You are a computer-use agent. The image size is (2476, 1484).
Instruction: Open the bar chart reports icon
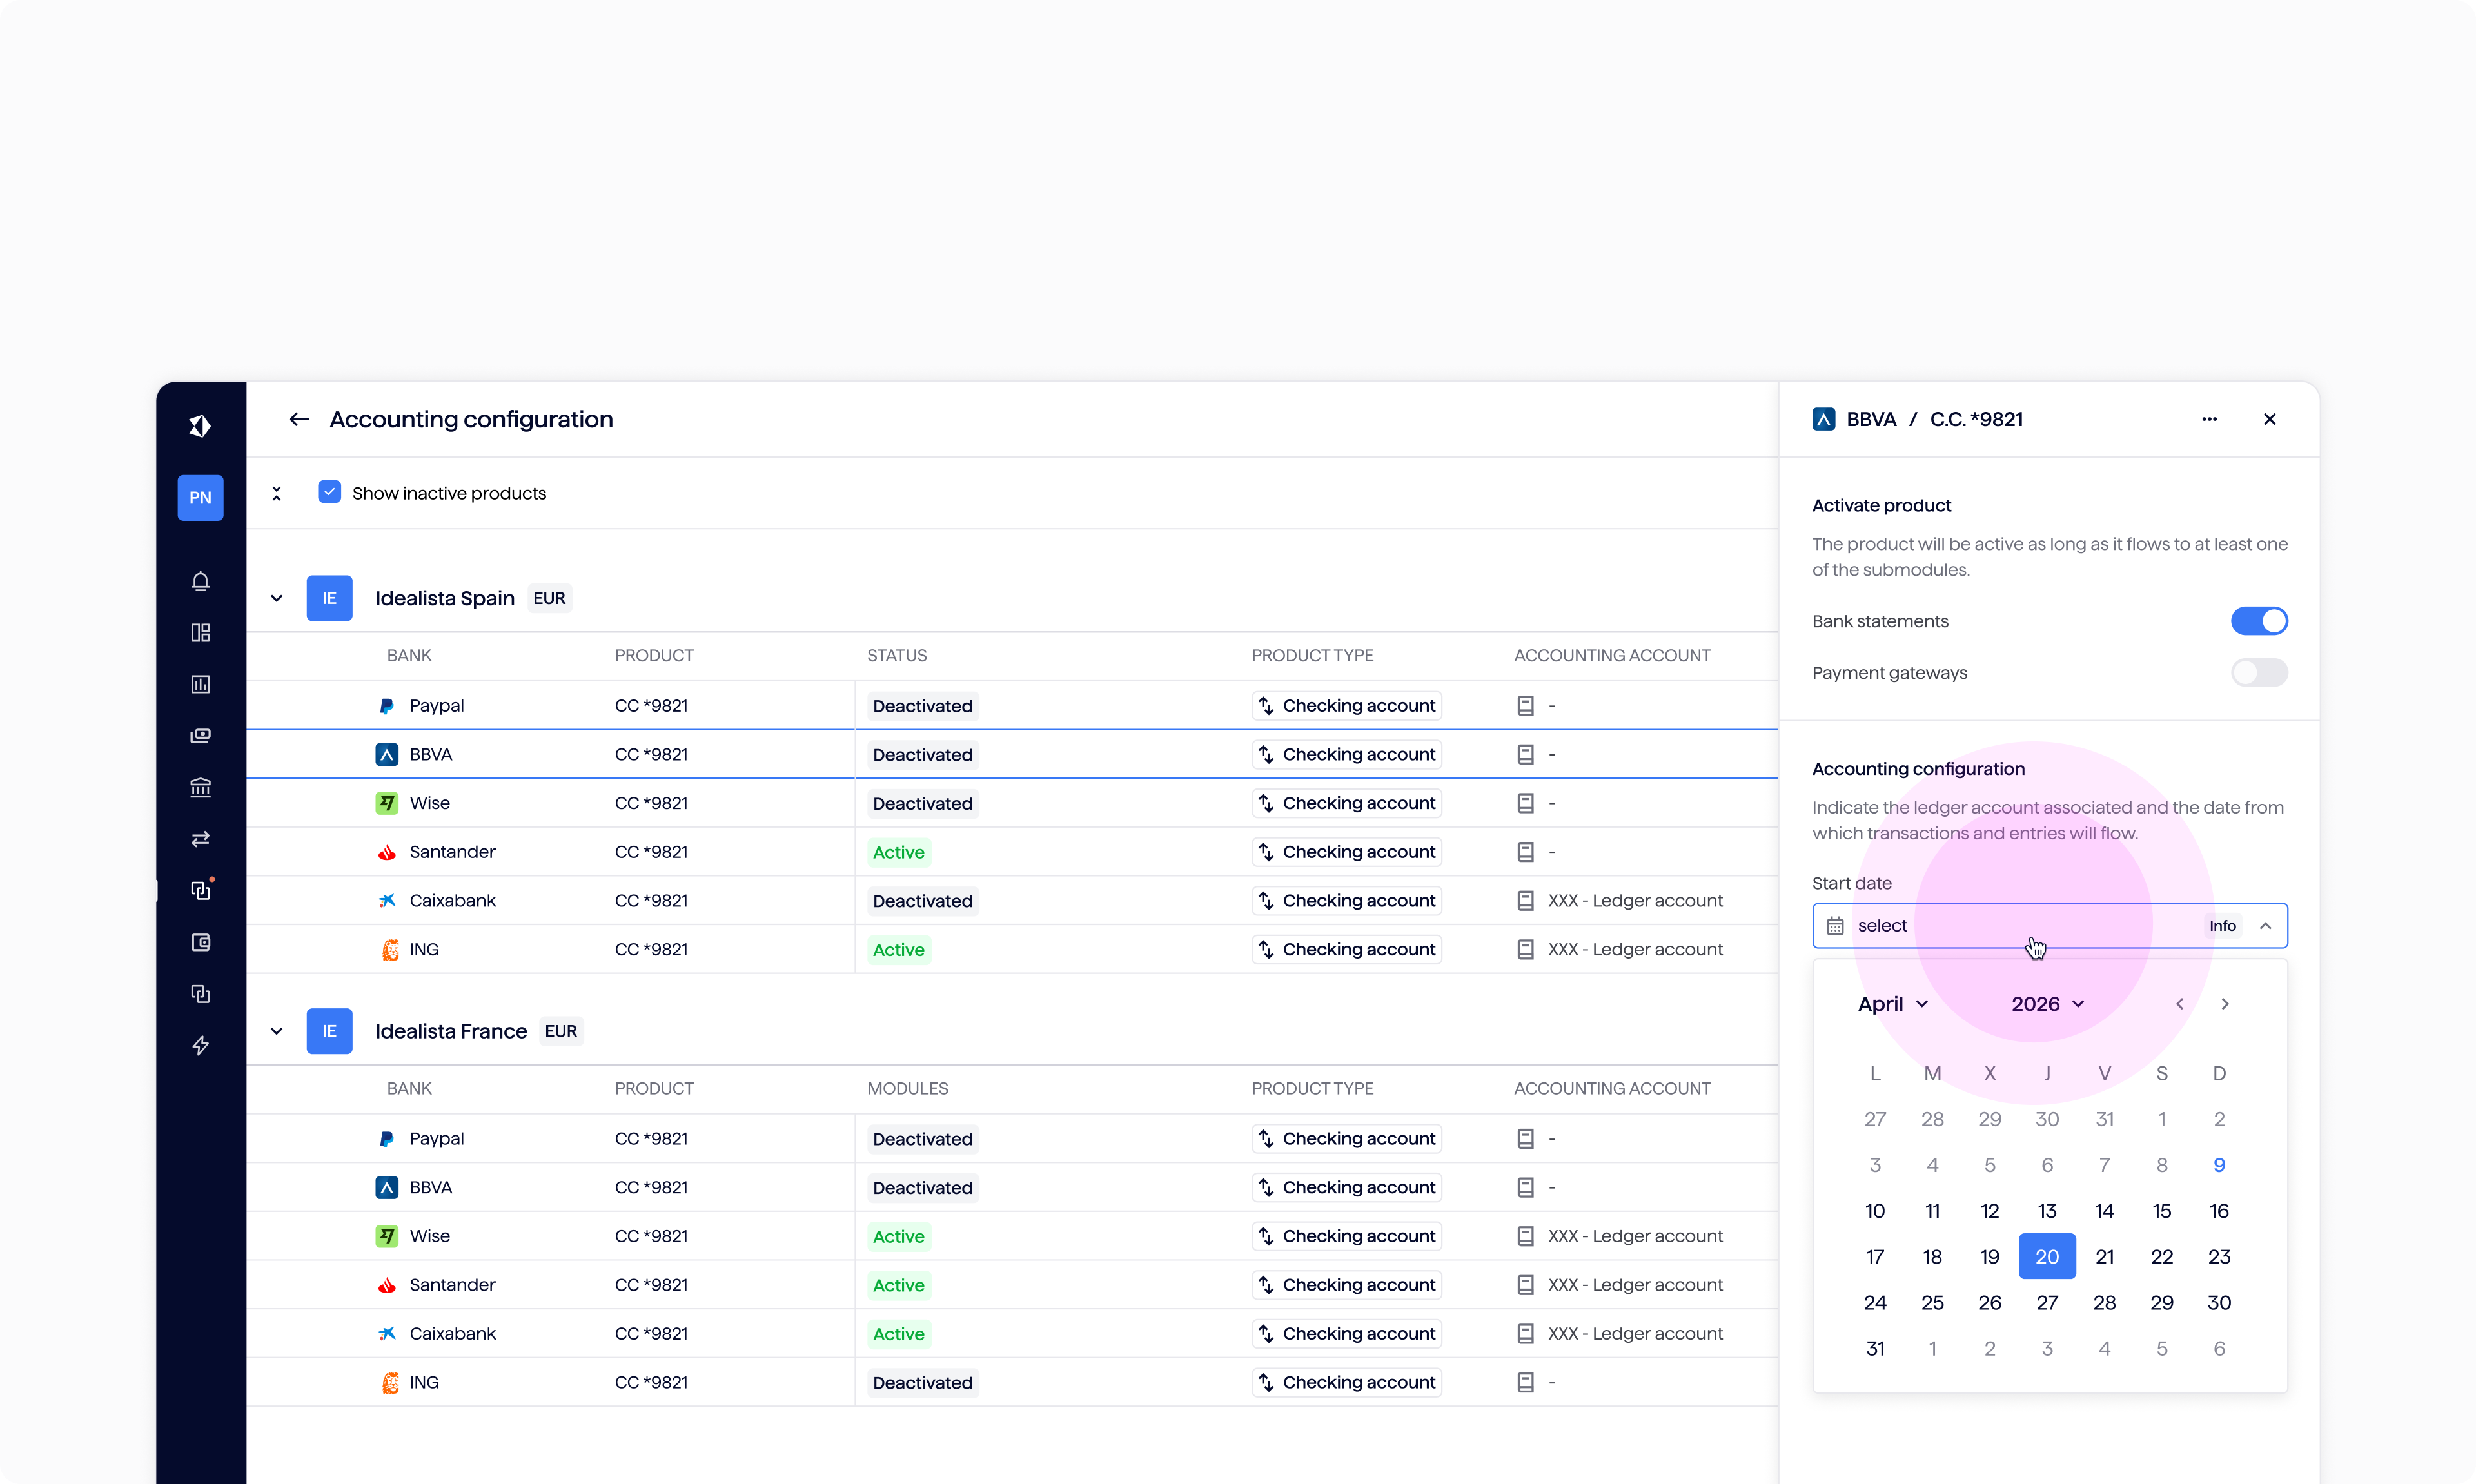pyautogui.click(x=200, y=684)
